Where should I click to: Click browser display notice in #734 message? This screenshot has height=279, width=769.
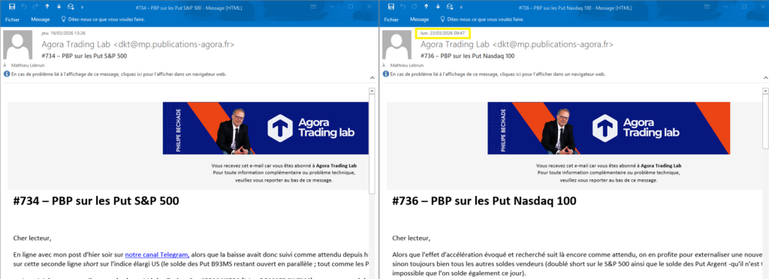[118, 74]
